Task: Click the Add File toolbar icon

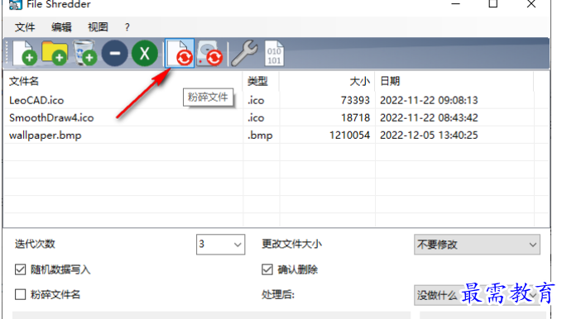Action: pos(25,54)
